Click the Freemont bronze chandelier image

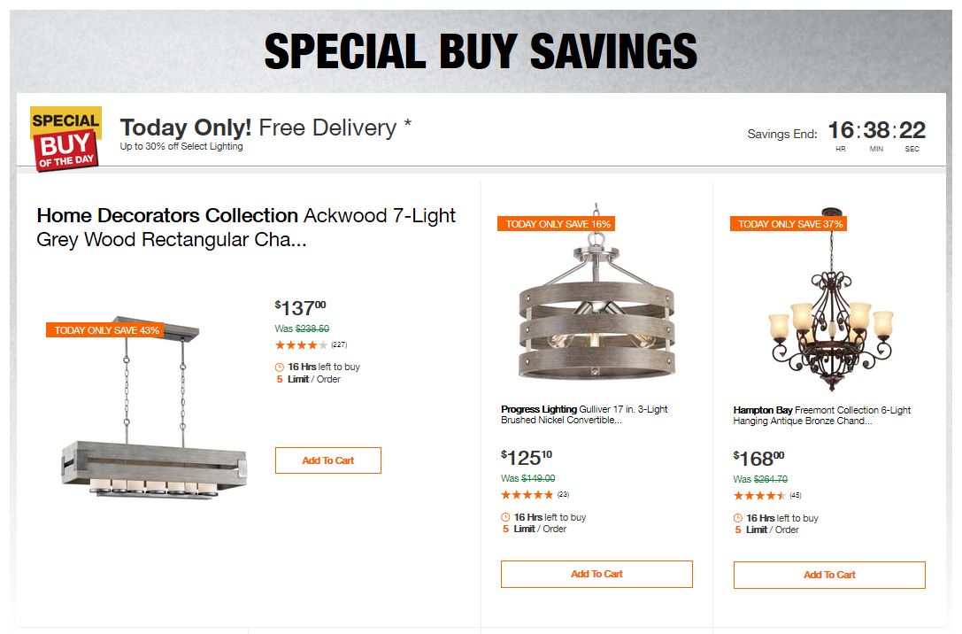pos(829,305)
